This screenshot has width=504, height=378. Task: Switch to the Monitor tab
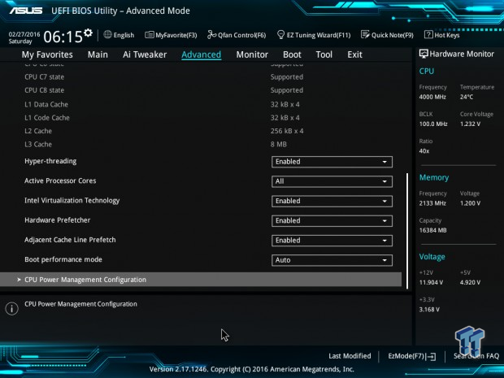(x=252, y=54)
